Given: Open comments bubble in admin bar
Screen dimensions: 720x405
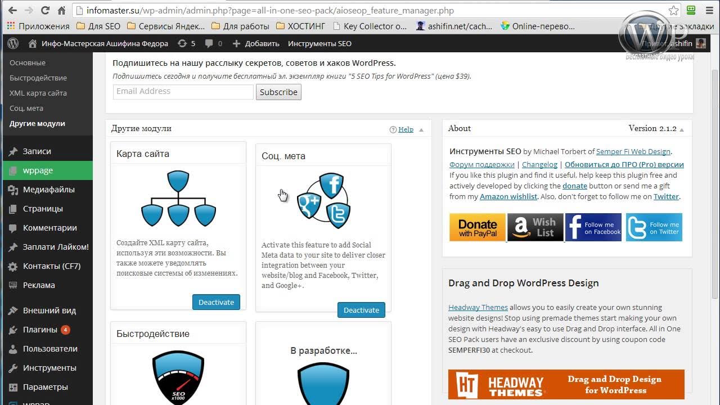Looking at the screenshot, I should pyautogui.click(x=213, y=43).
